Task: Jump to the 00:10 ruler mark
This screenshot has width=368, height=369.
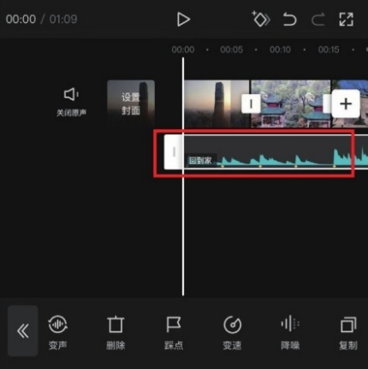Action: point(280,50)
